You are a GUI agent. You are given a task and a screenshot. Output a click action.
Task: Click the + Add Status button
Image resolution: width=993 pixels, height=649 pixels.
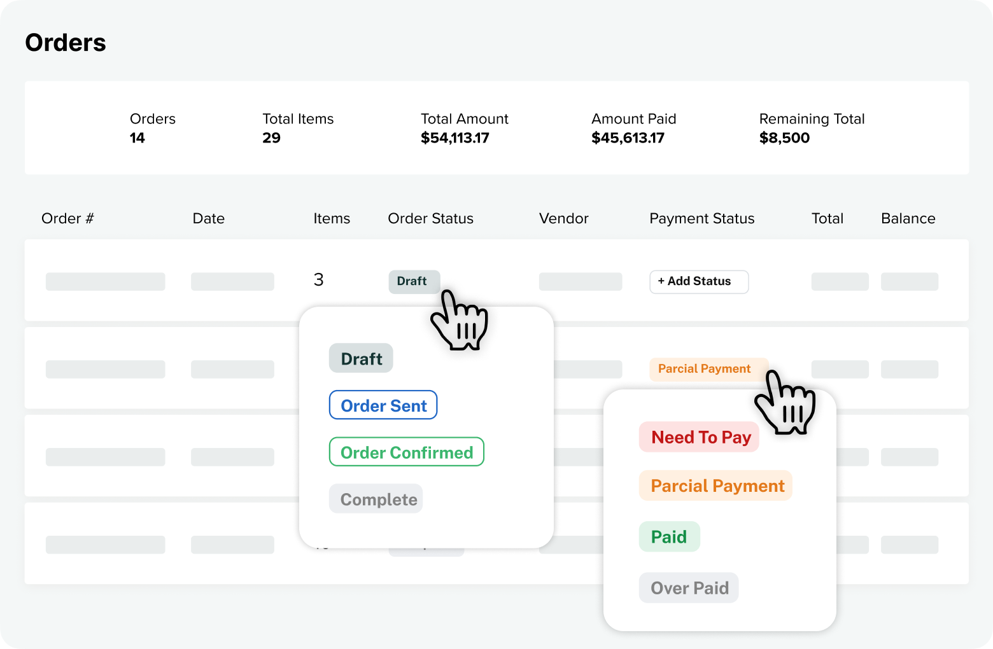click(699, 282)
